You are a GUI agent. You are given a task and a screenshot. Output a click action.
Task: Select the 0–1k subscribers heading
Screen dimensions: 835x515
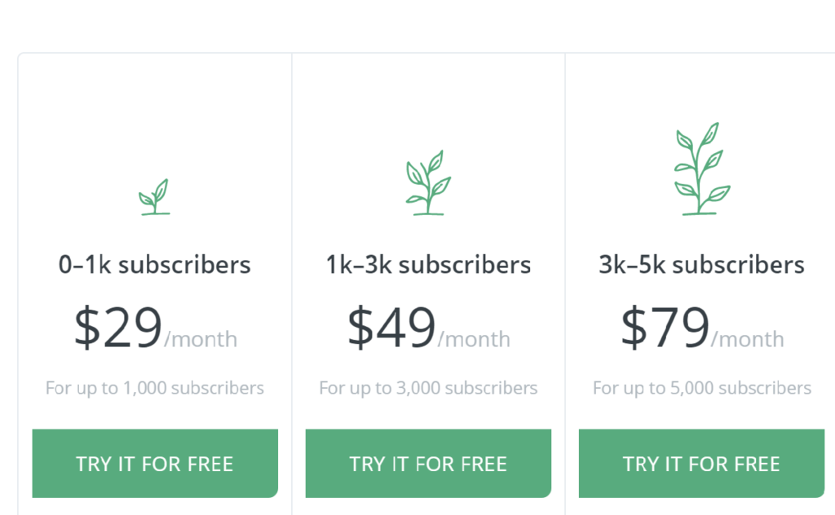[154, 264]
